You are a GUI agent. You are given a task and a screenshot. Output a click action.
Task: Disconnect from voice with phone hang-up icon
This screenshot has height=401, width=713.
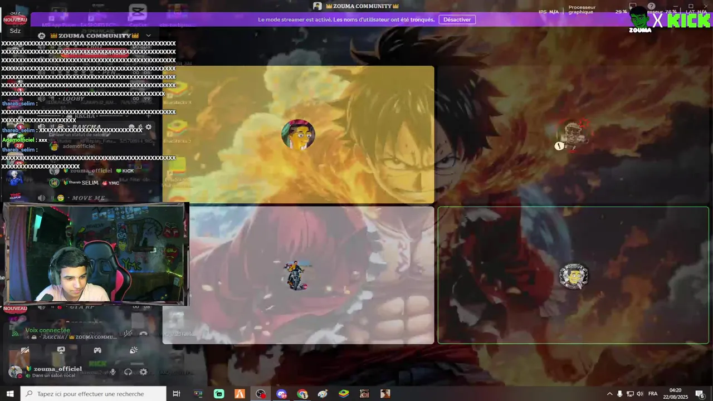pyautogui.click(x=144, y=334)
